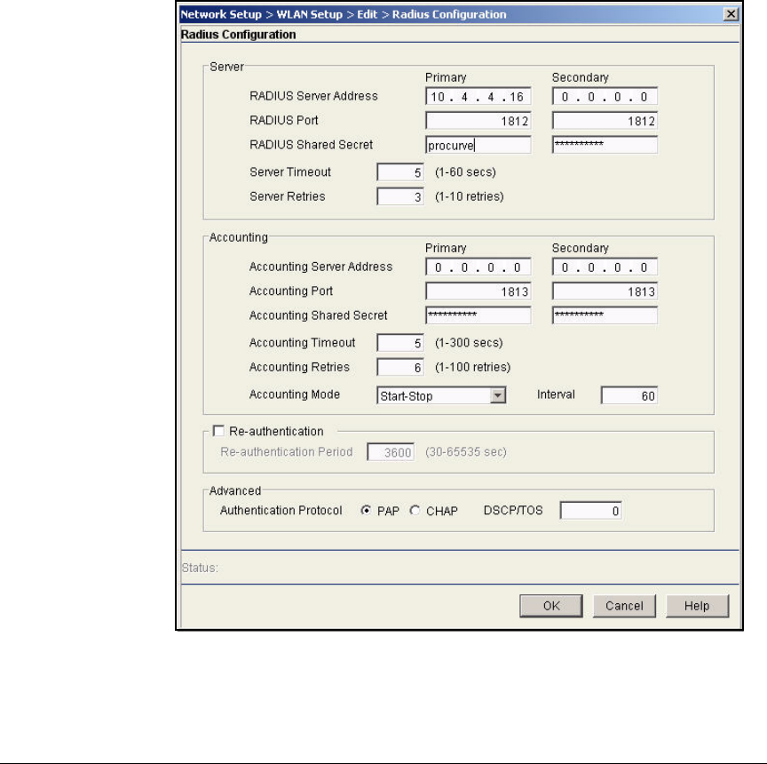Click the '(1-10 retries)' hint text
The image size is (767, 764).
click(469, 196)
